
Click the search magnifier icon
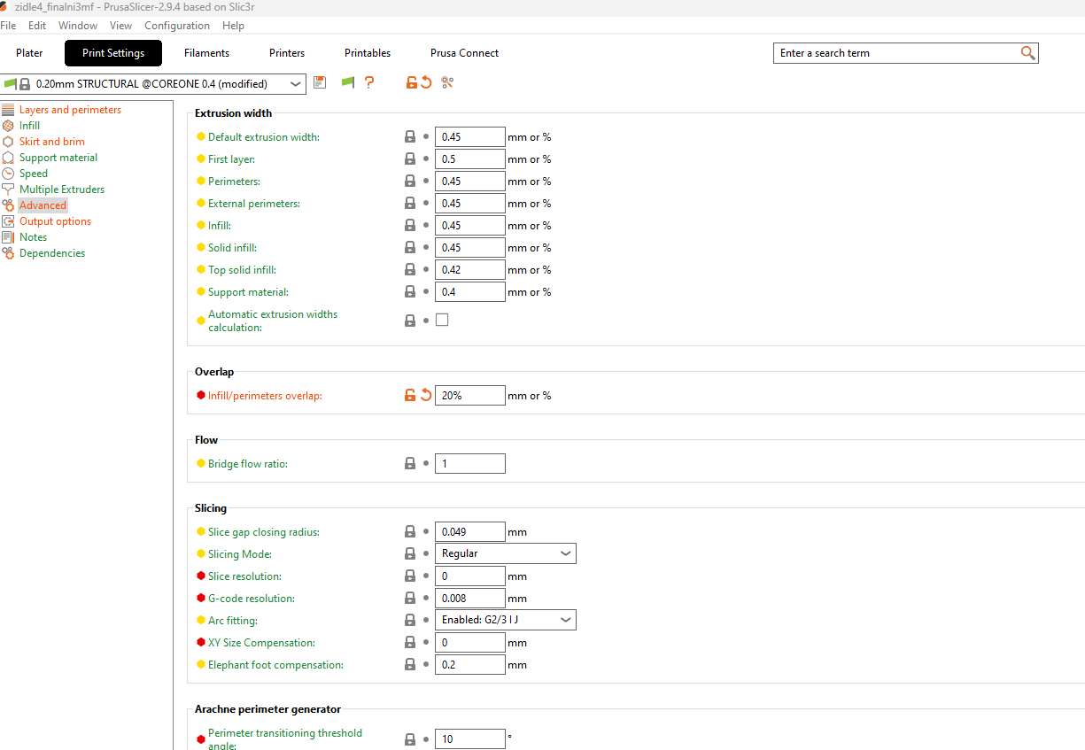tap(1027, 53)
